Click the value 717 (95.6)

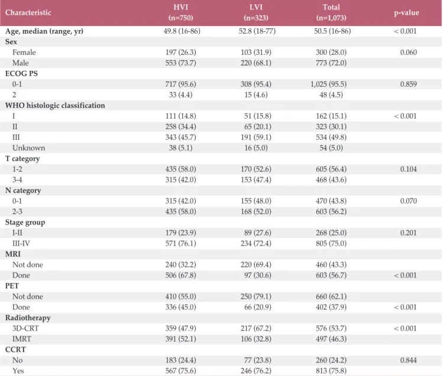(x=181, y=84)
